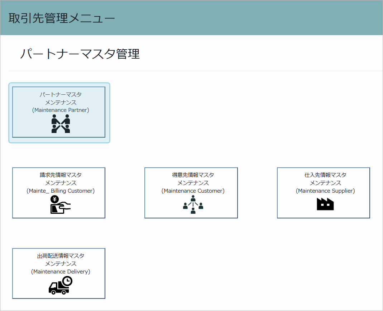
Task: Click the 仕入先情報マスタ title text
Action: (x=325, y=175)
